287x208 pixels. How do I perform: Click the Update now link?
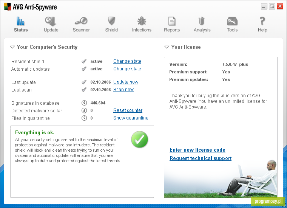point(126,82)
